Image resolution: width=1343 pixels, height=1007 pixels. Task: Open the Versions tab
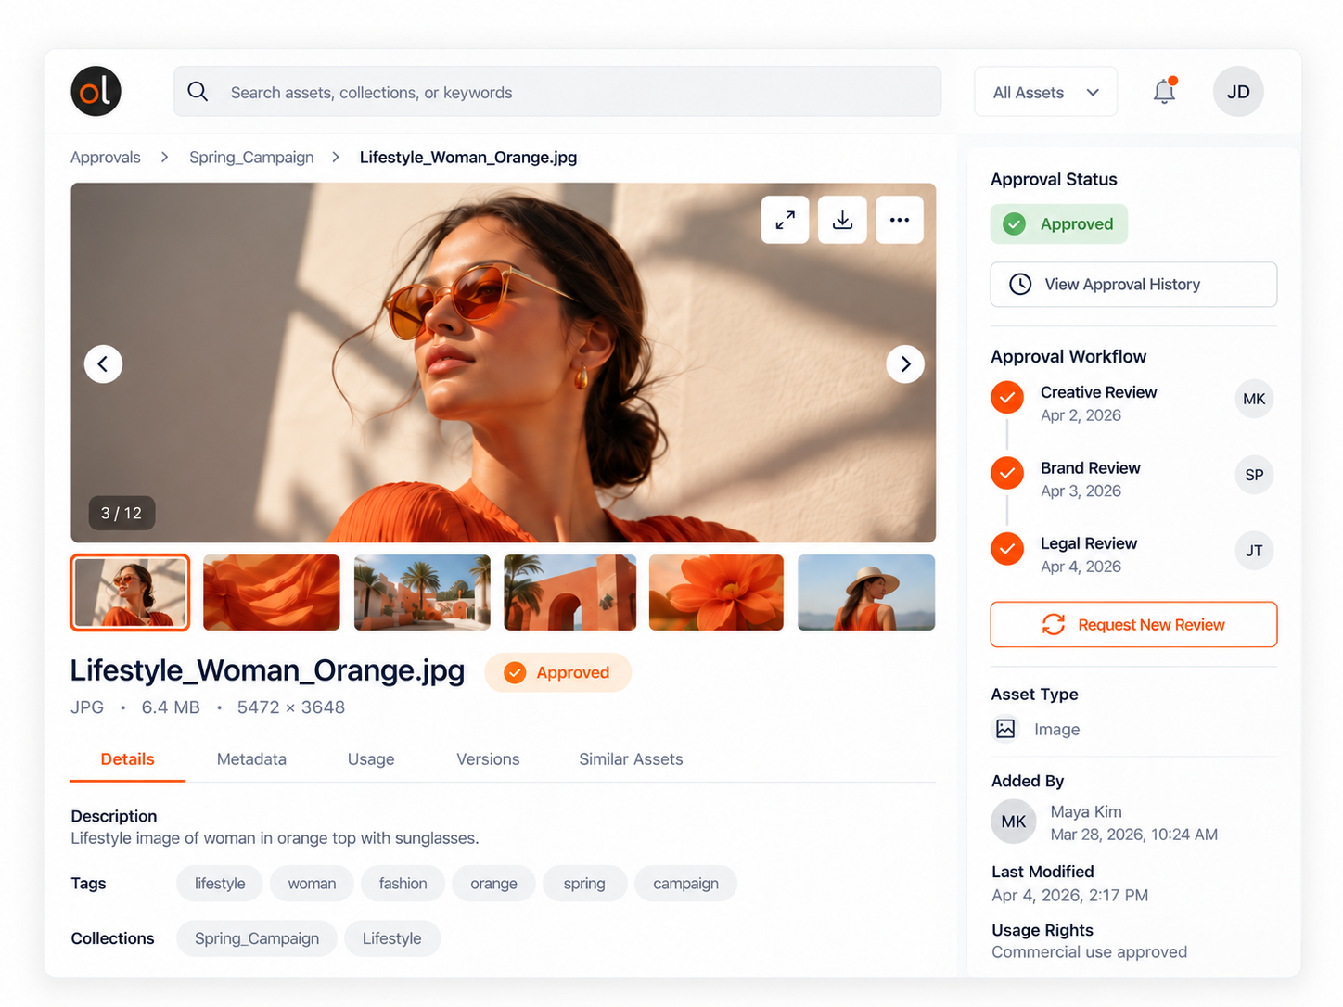click(488, 759)
